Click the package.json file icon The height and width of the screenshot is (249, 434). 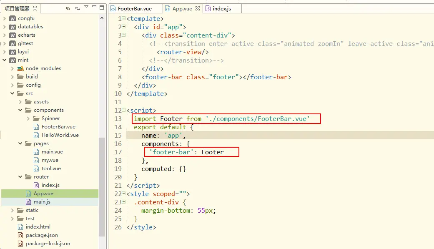pos(20,235)
